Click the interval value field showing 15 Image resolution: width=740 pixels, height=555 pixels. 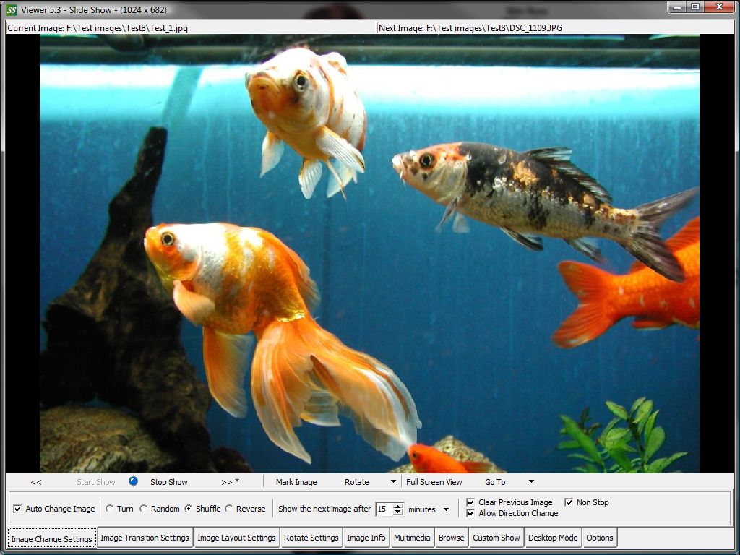[x=384, y=509]
